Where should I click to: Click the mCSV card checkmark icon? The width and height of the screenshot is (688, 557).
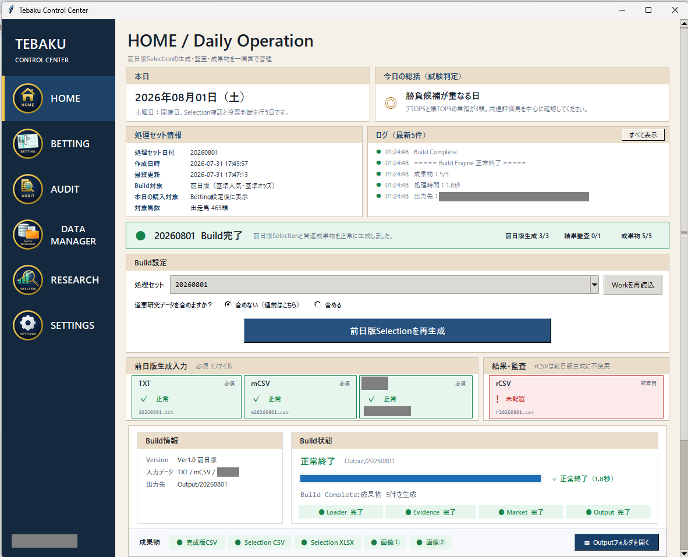[256, 399]
